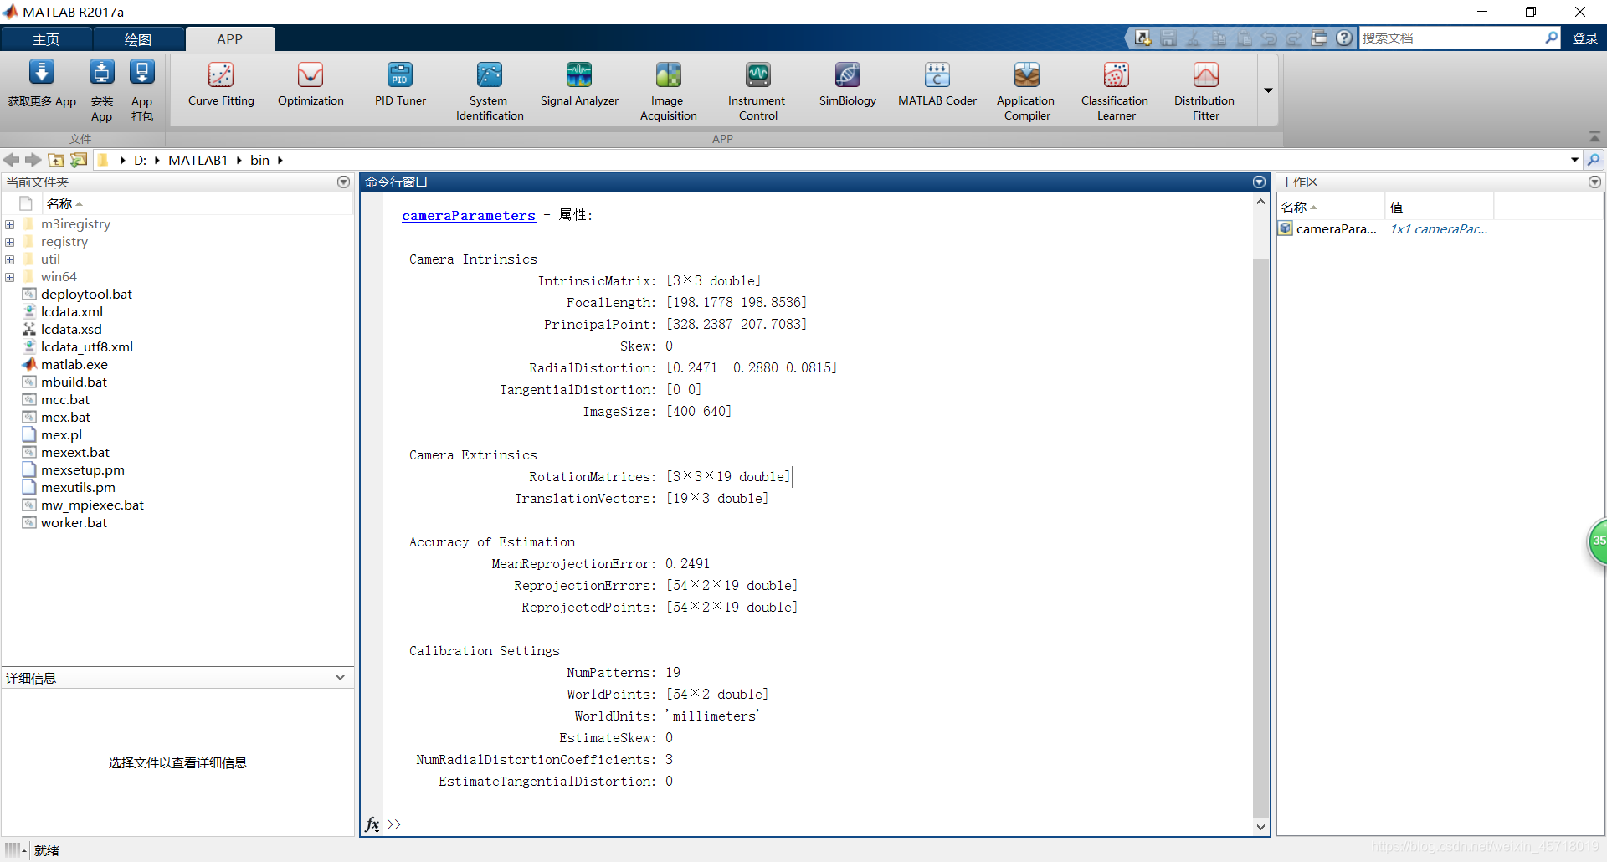Click in the search documentation field
This screenshot has height=862, width=1607.
(1450, 38)
